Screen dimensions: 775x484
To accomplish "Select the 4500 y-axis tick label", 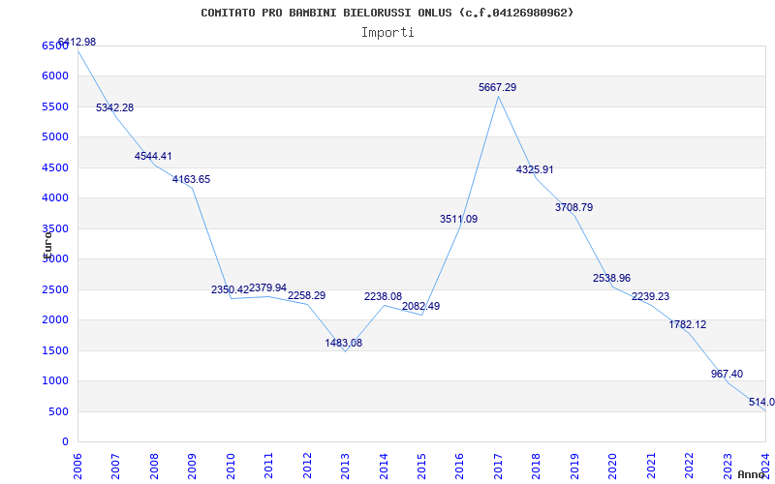I will coord(55,167).
